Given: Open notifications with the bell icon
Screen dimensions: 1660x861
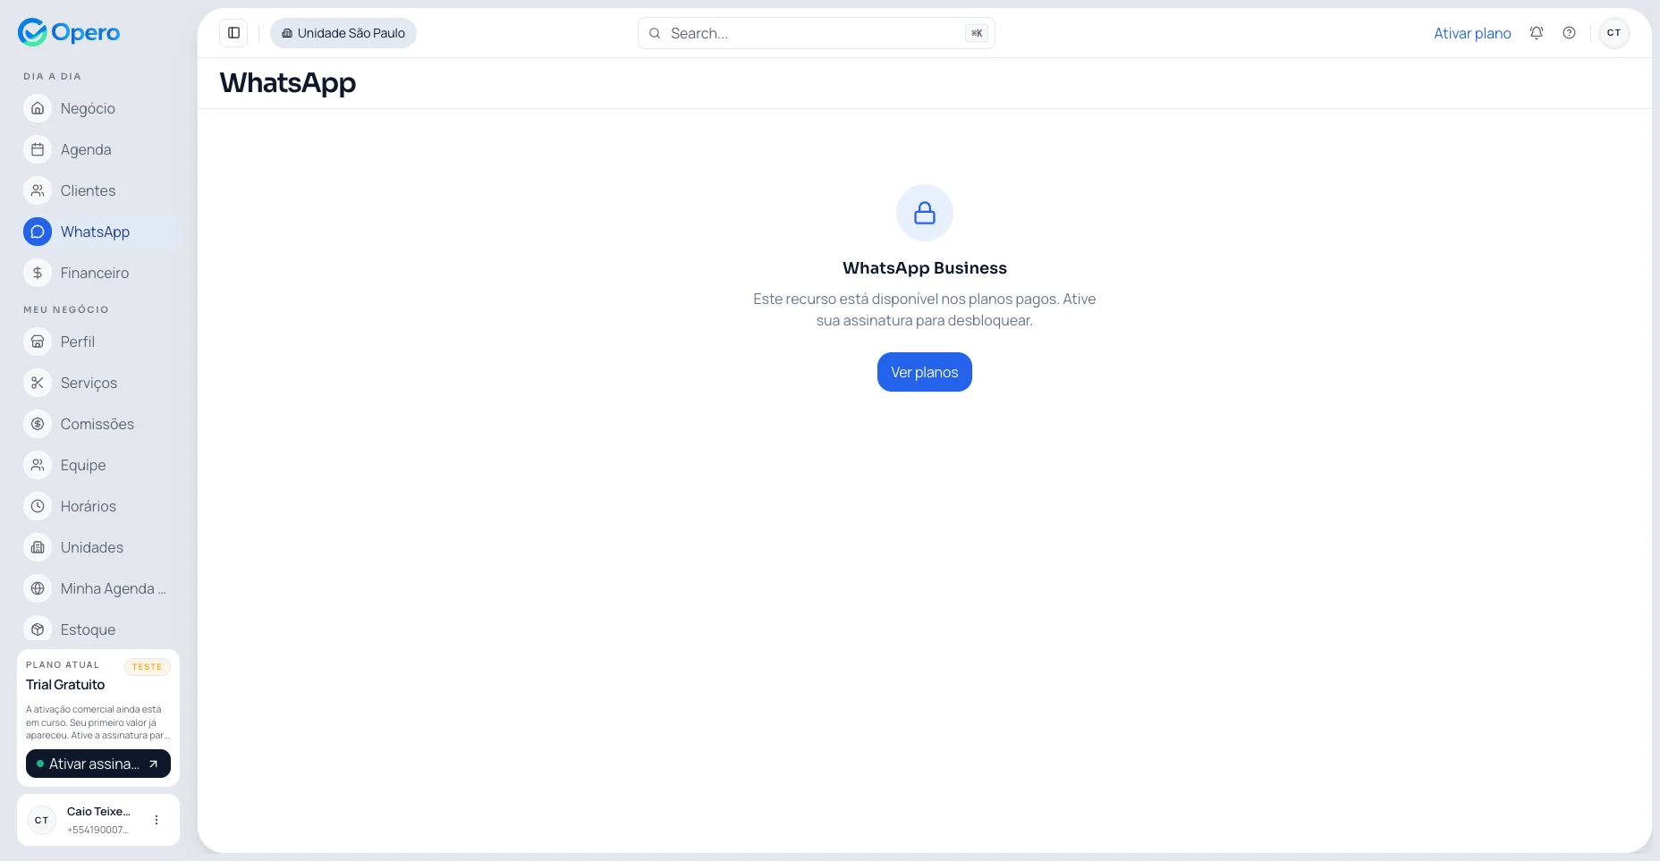Looking at the screenshot, I should [x=1536, y=33].
